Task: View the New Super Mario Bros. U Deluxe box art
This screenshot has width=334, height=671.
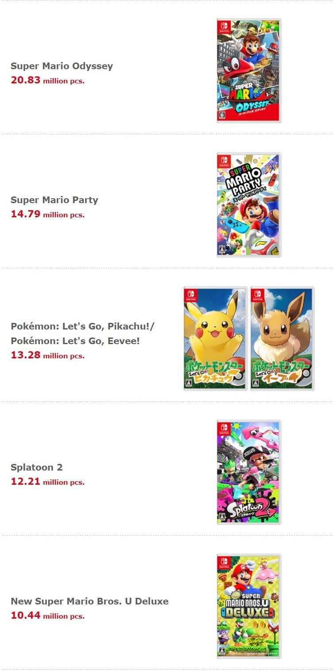Action: [249, 606]
